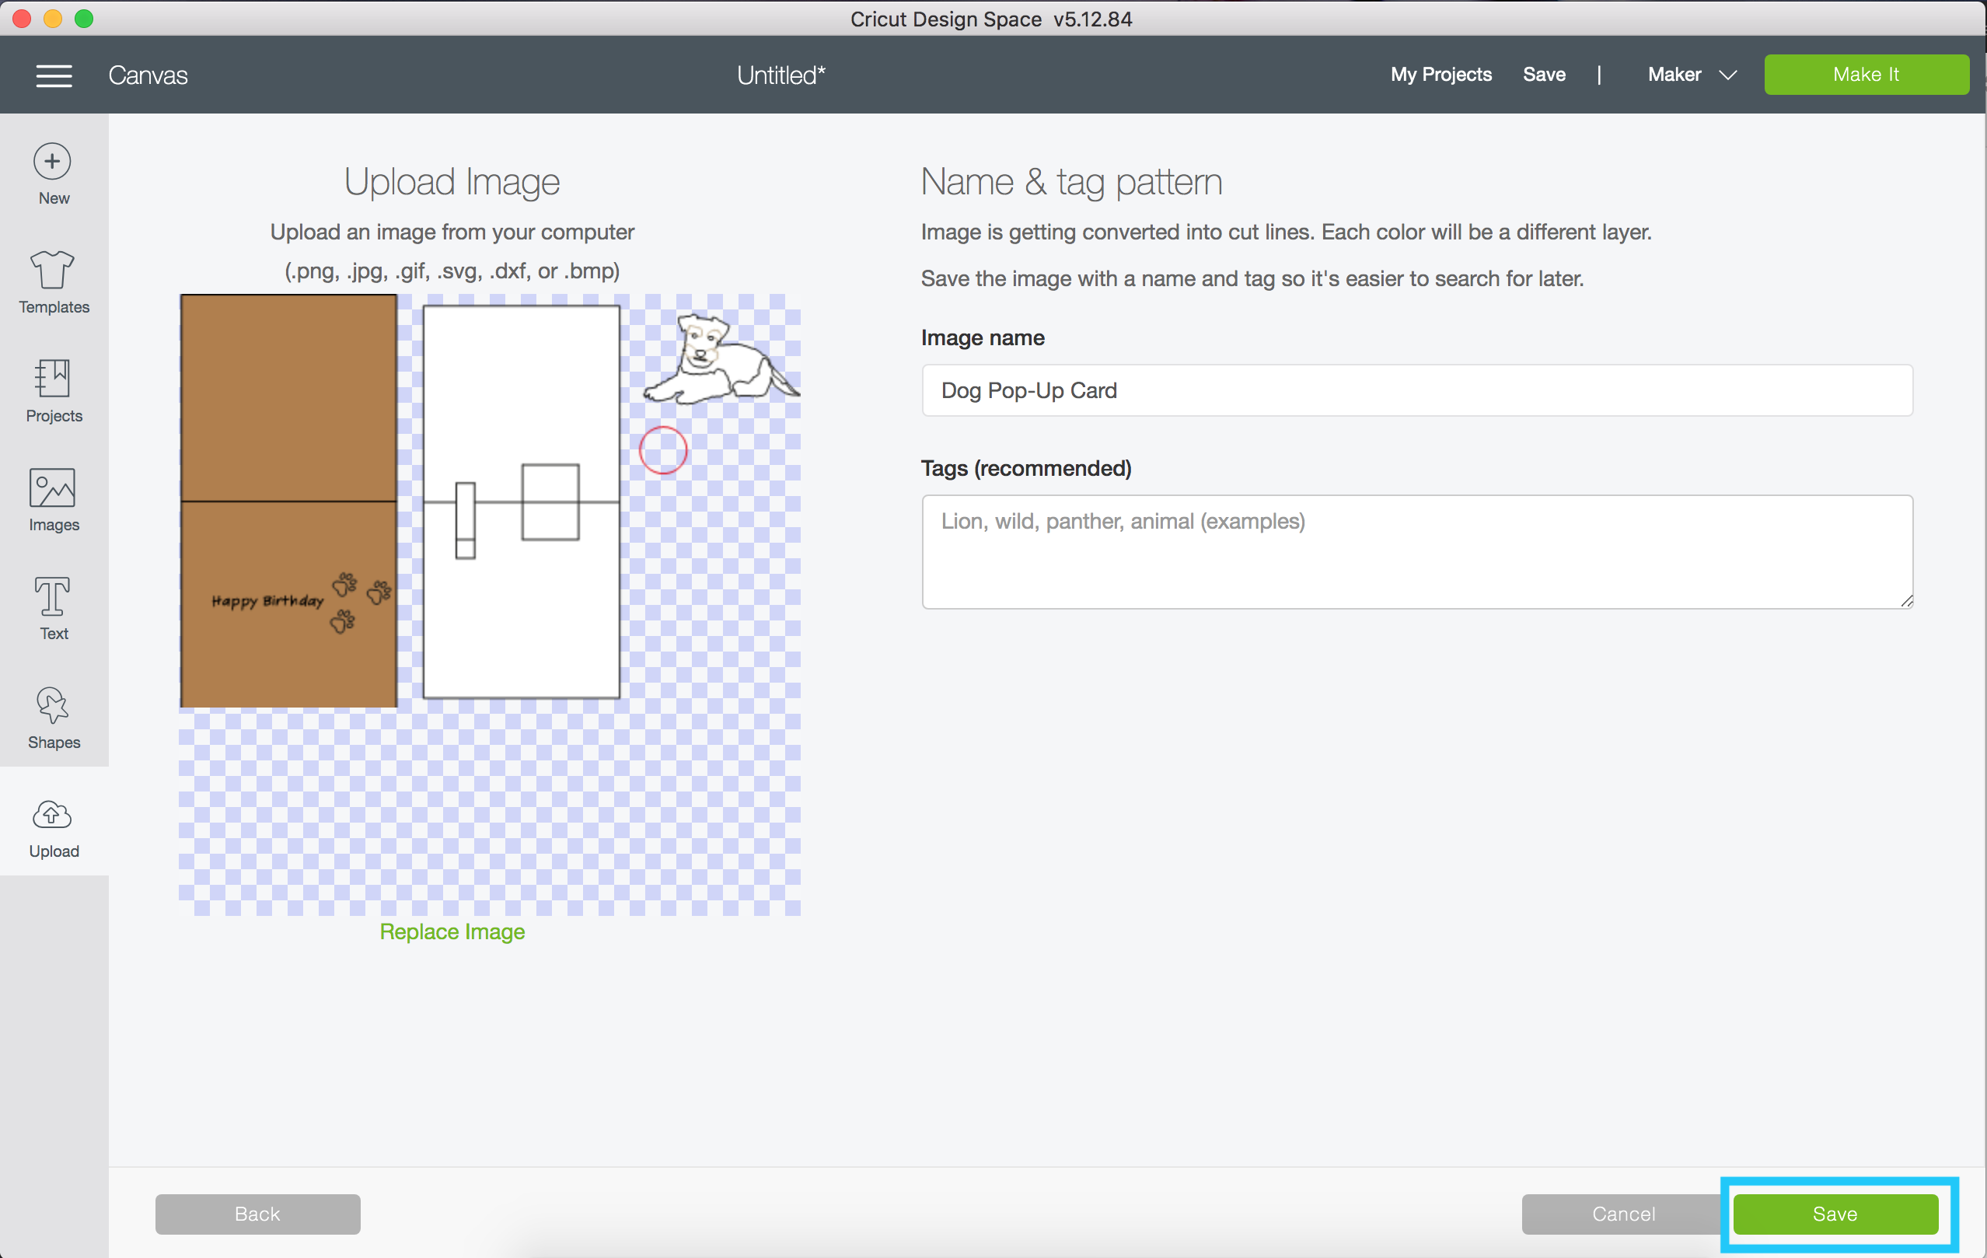Open the Shapes tool icon
Screen dimensions: 1987x1258
pos(53,706)
